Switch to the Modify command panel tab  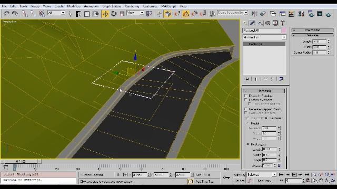tap(252, 23)
